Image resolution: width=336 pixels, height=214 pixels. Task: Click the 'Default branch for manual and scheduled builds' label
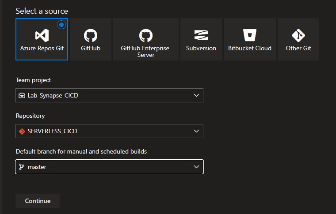pyautogui.click(x=81, y=152)
